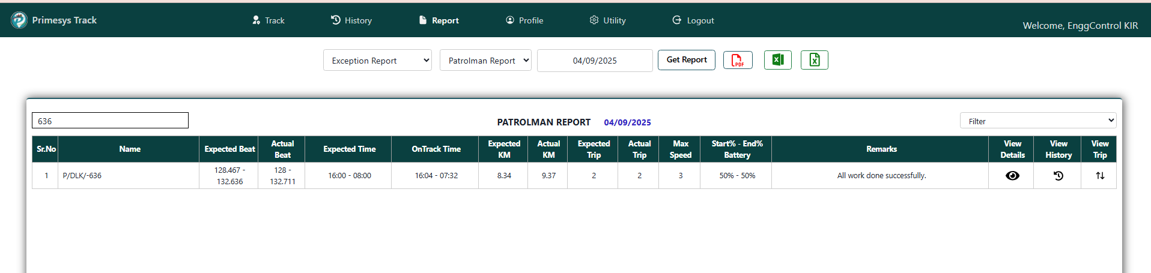
Task: Download report using outlined spreadsheet icon
Action: [x=814, y=60]
